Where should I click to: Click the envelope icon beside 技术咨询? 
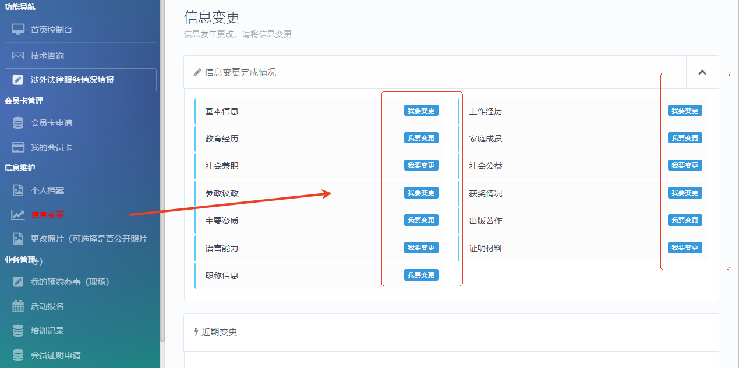click(18, 56)
